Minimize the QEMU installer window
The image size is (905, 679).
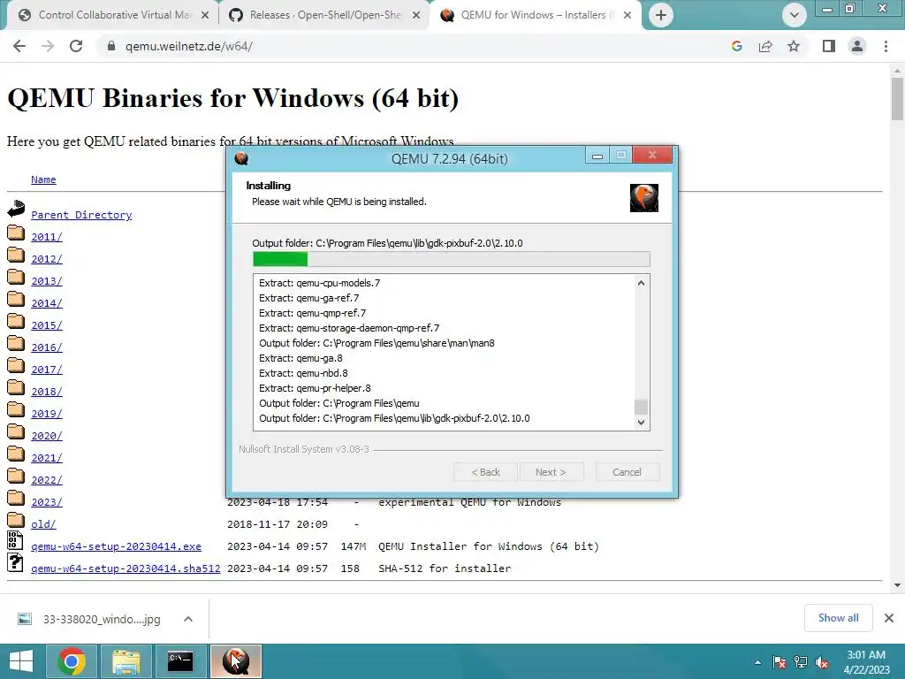pyautogui.click(x=597, y=156)
